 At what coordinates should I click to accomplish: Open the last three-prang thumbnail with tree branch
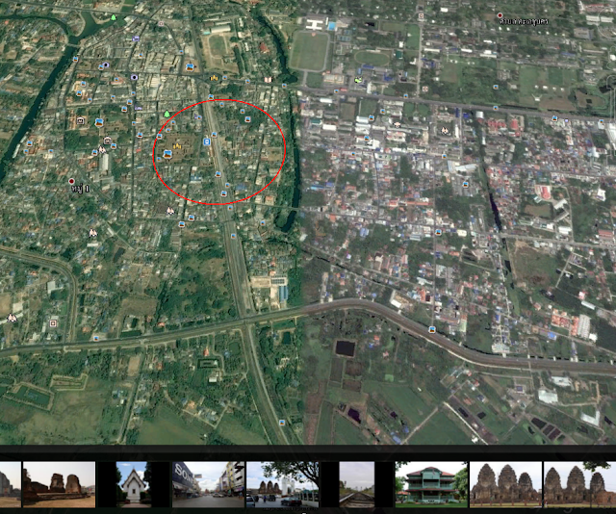pos(579,484)
